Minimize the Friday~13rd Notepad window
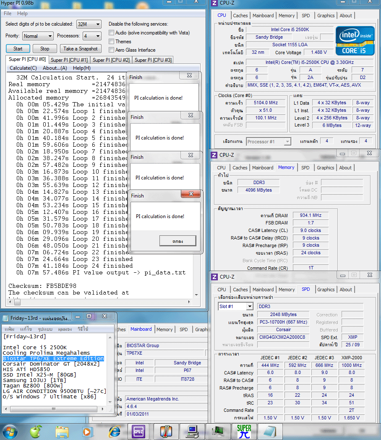The image size is (381, 440). [x=77, y=316]
